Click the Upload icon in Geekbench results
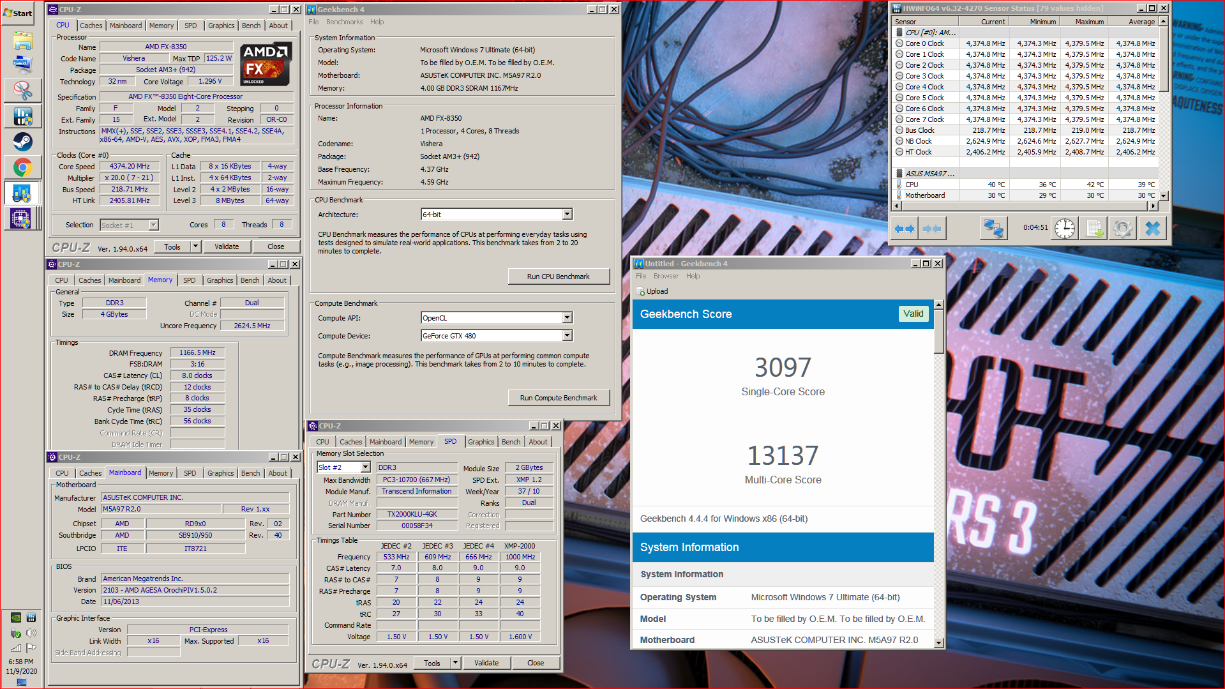This screenshot has height=689, width=1225. click(641, 291)
